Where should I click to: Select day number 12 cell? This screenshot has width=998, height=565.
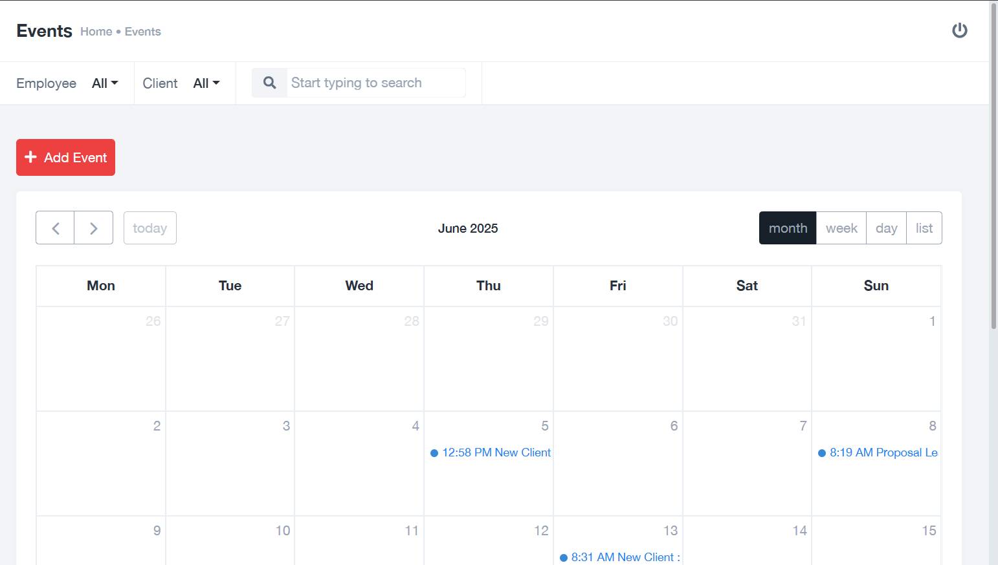click(489, 540)
